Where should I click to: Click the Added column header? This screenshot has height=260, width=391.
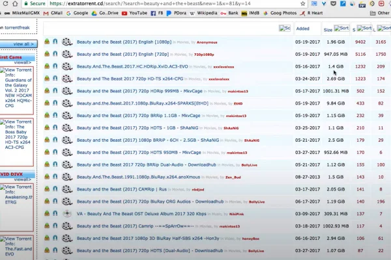(x=303, y=29)
